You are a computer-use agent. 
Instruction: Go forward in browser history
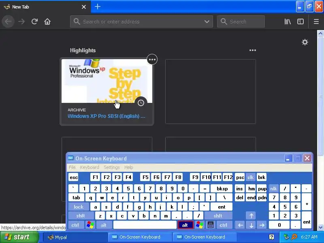tap(21, 21)
